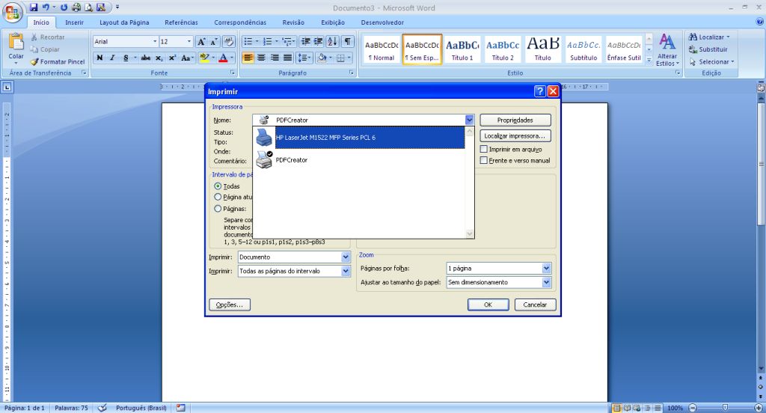
Task: Click the clear formatting icon
Action: click(229, 42)
